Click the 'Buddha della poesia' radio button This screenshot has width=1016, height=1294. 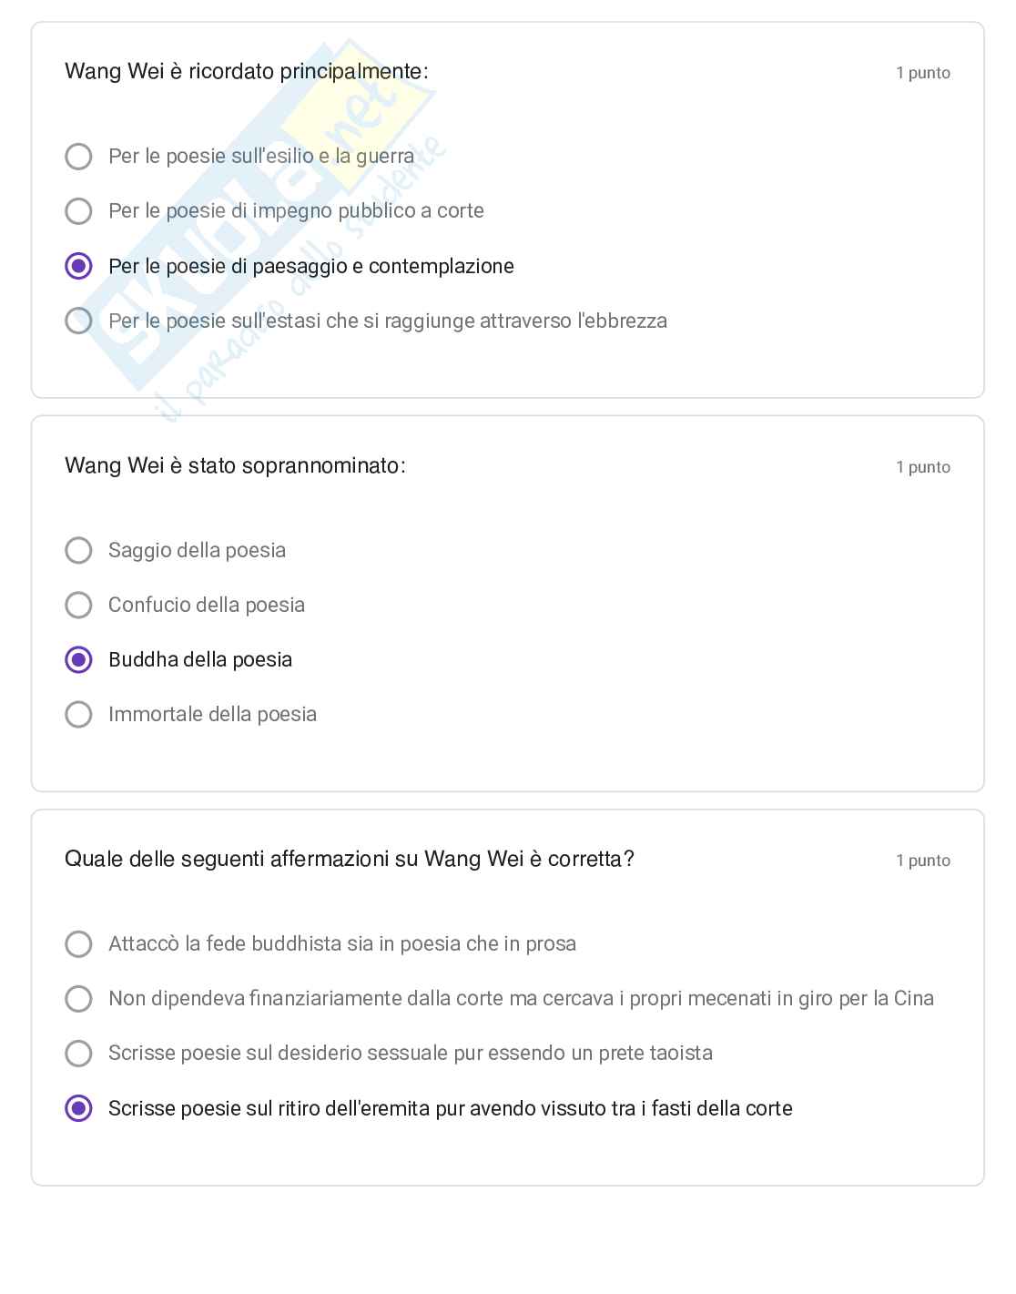79,659
